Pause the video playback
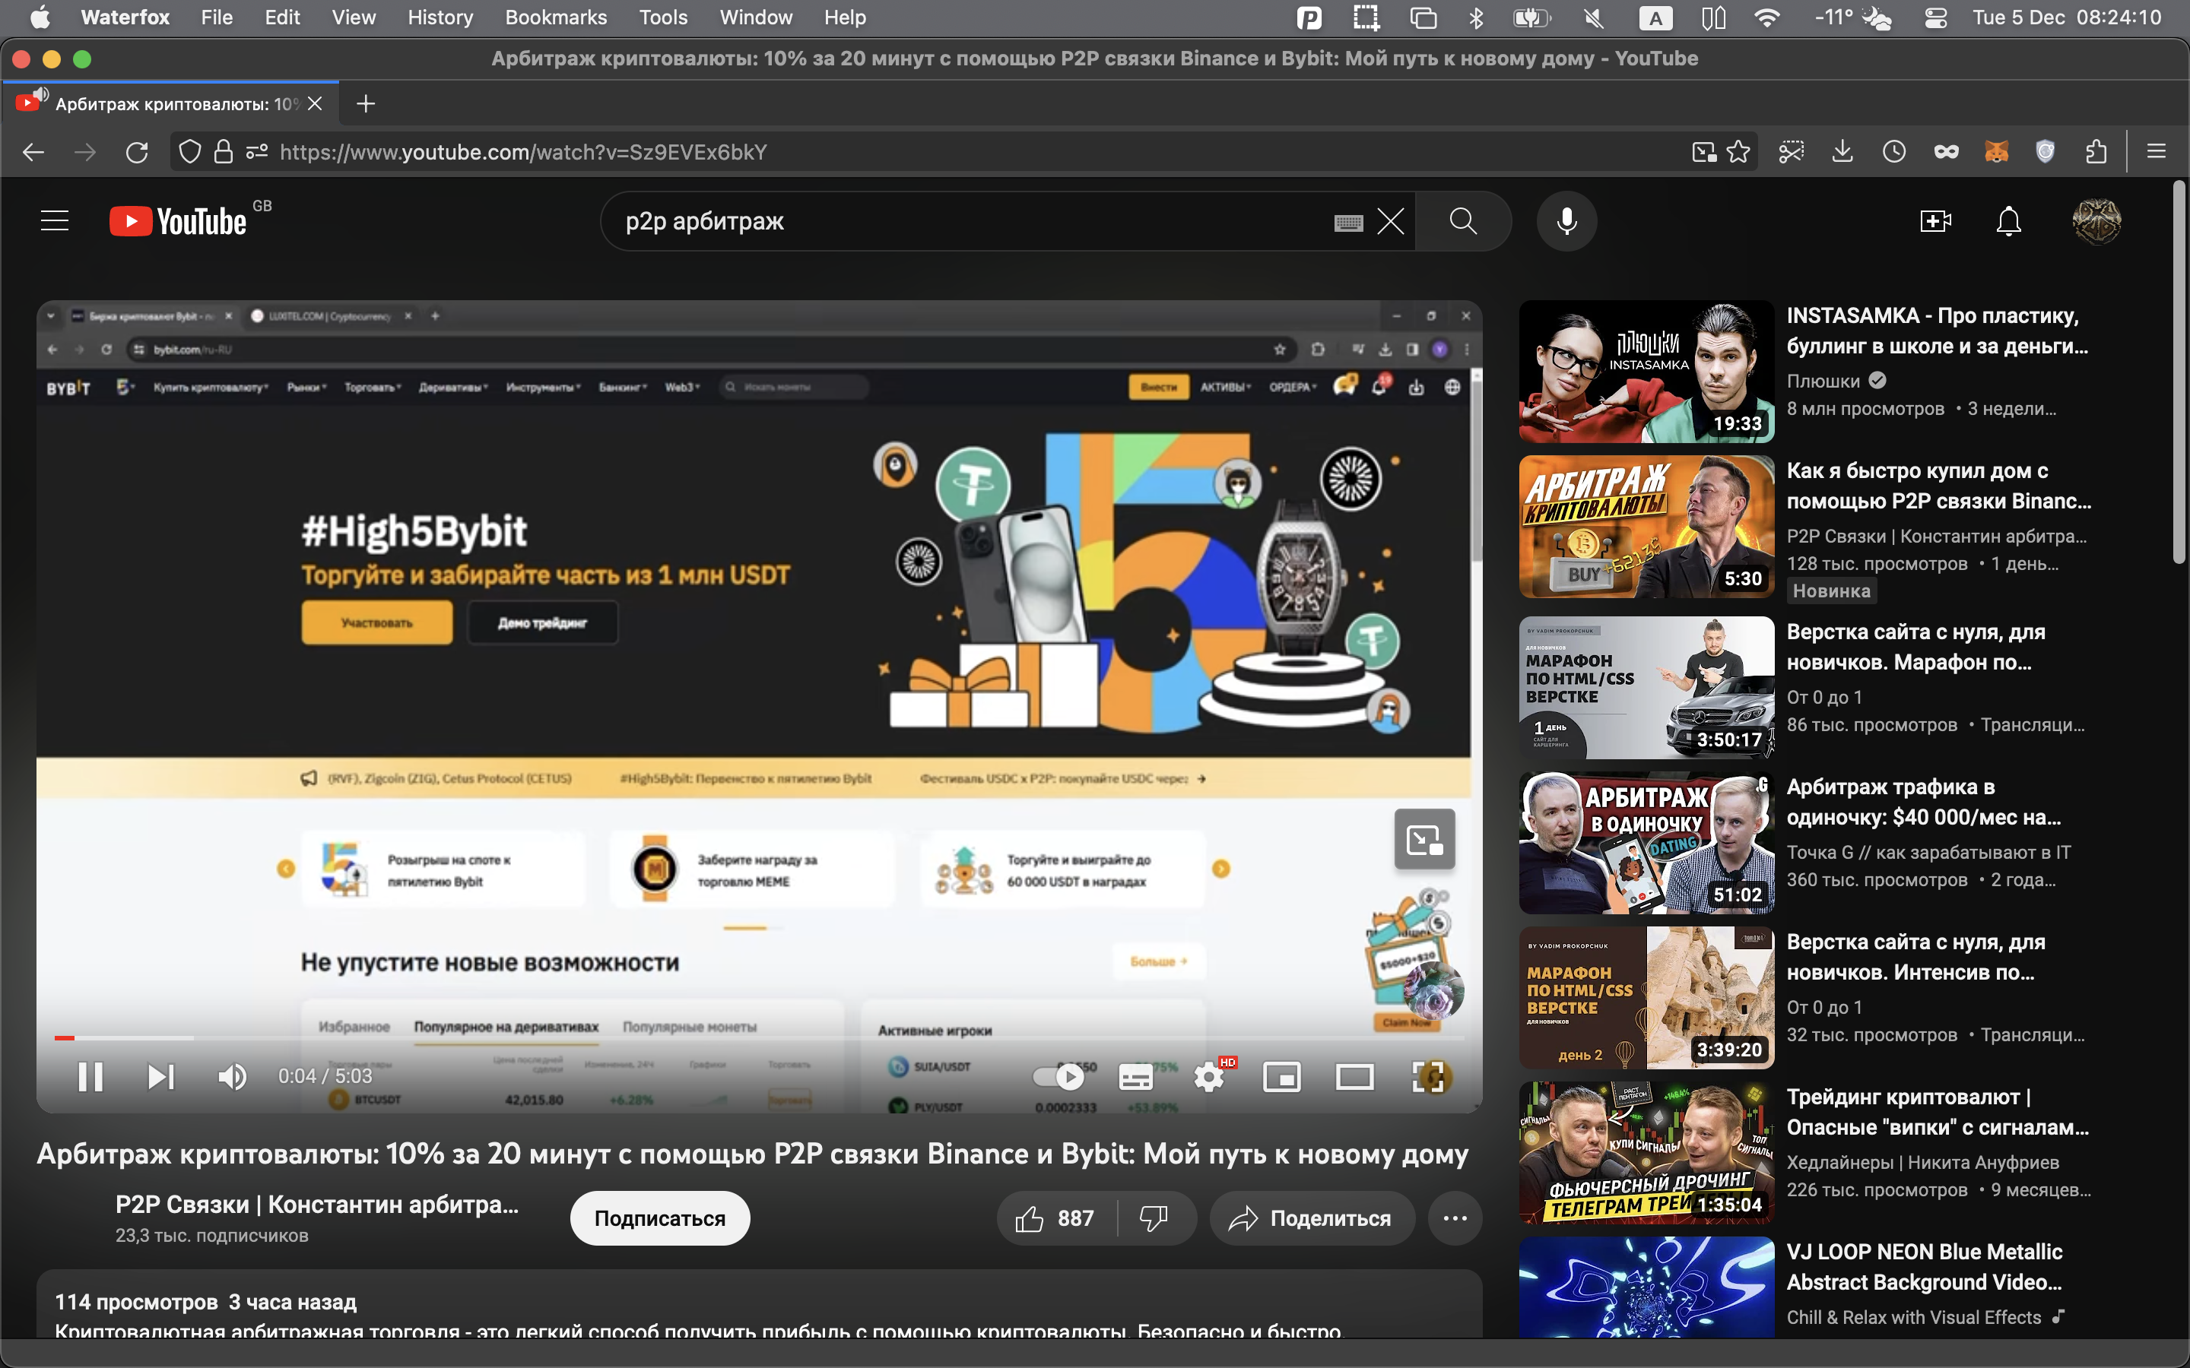 tap(90, 1077)
